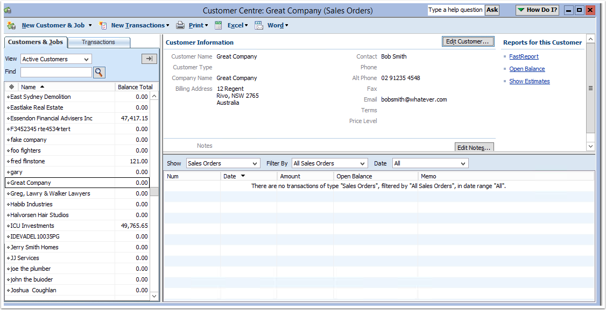Click the New Customer & Job icon
The width and height of the screenshot is (606, 310).
tap(12, 25)
